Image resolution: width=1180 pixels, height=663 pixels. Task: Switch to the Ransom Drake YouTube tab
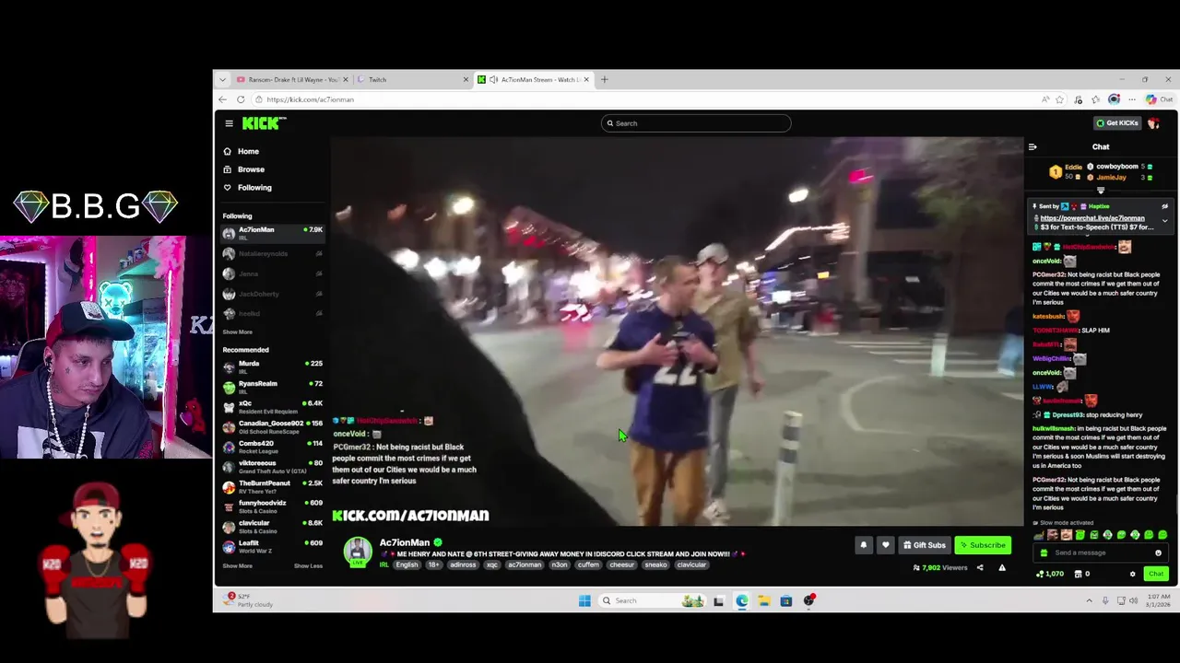click(x=291, y=79)
